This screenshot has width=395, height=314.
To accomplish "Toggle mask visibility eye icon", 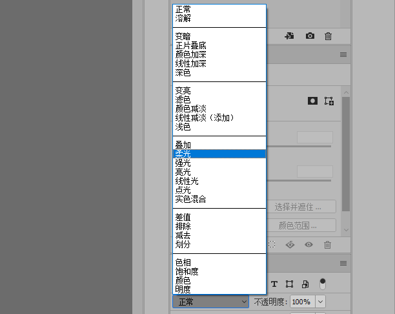I will click(309, 245).
